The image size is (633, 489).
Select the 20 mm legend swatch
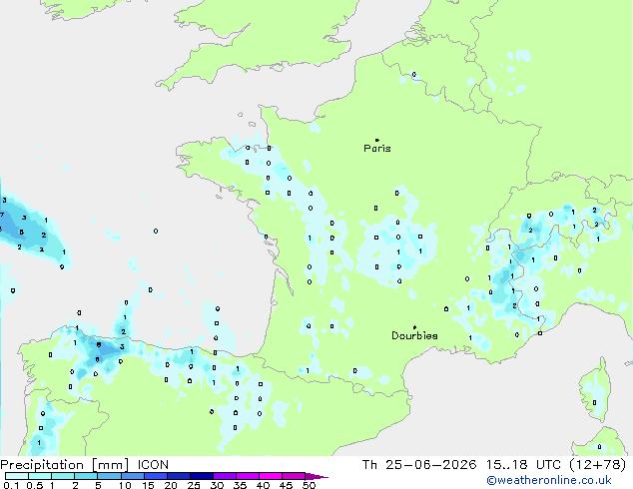(x=178, y=476)
